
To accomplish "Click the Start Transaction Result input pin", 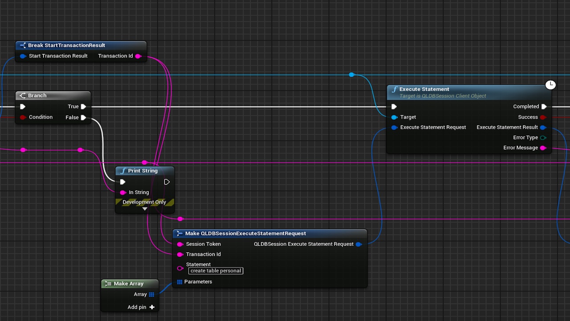I will [23, 56].
